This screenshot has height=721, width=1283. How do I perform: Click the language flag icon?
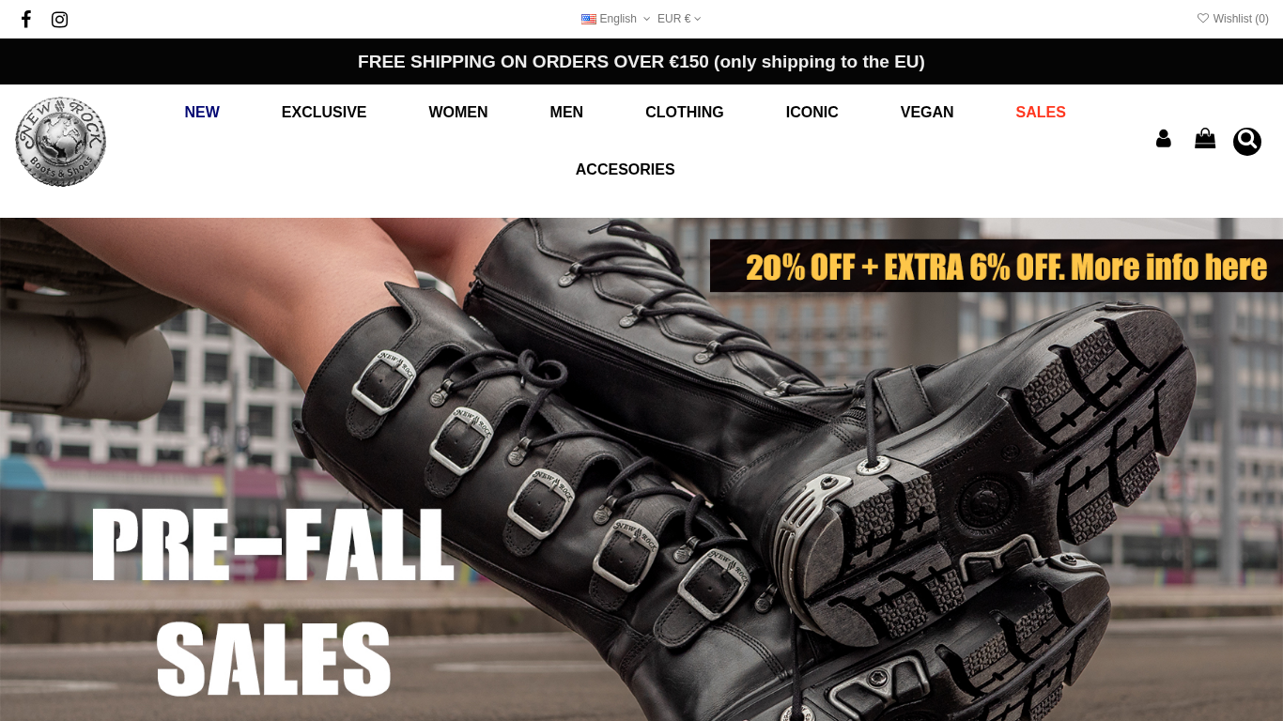589,19
